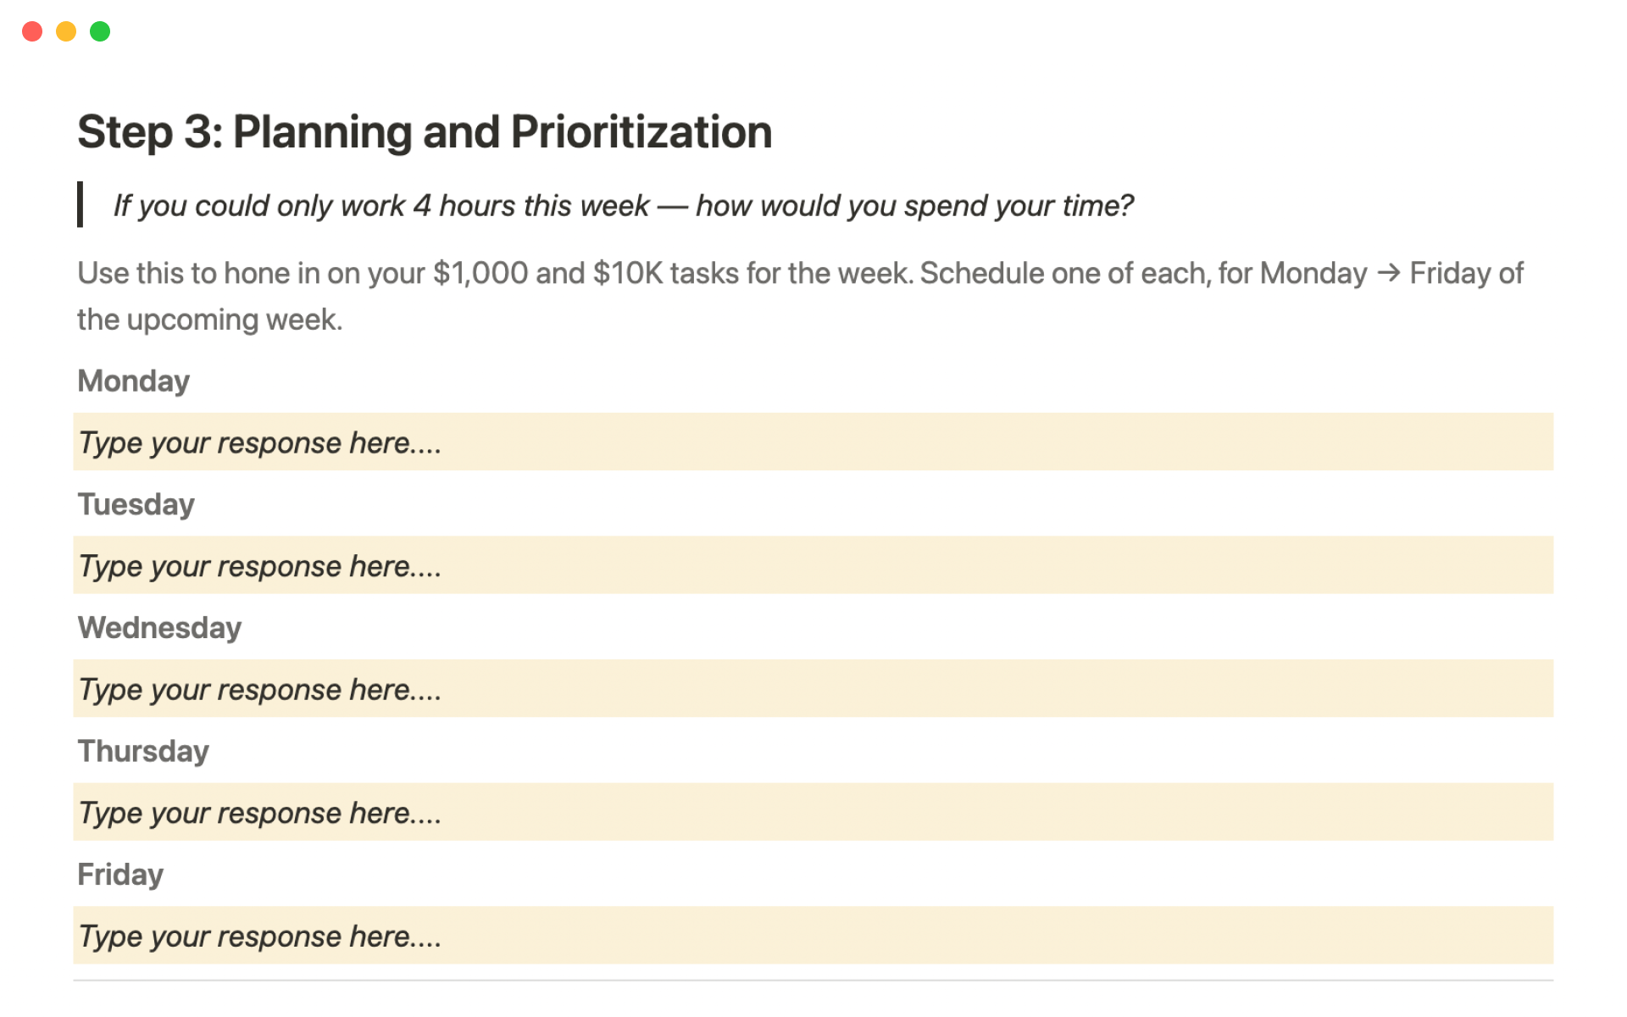Click the response field under Wednesday

click(812, 689)
